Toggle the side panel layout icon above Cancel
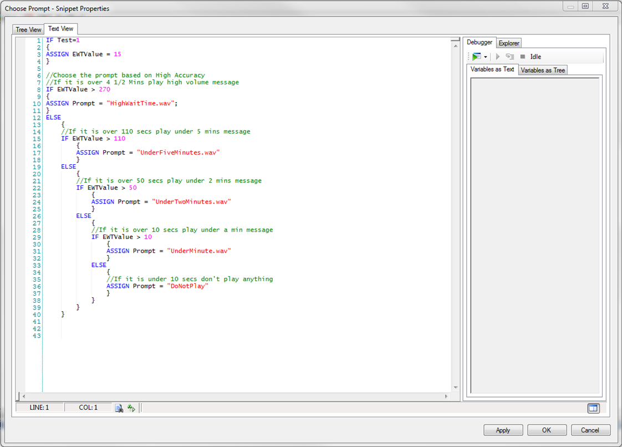The height and width of the screenshot is (447, 622). click(593, 408)
